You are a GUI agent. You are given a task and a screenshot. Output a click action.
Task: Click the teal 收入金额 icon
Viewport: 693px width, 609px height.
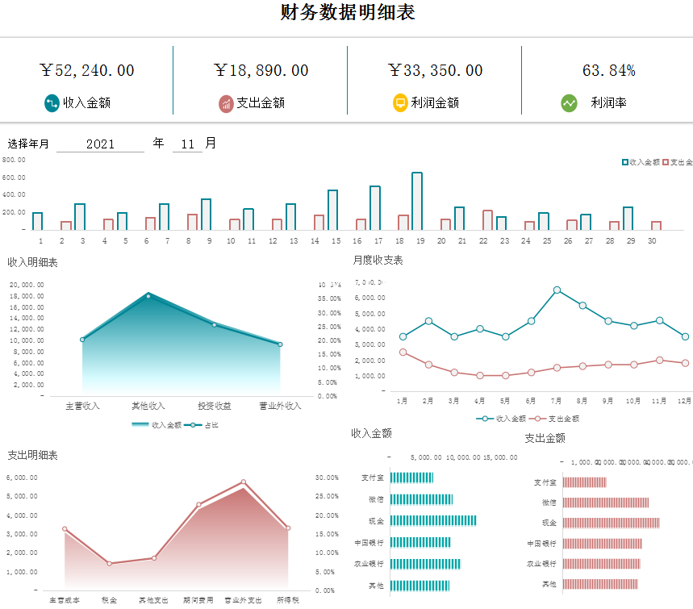pos(52,103)
